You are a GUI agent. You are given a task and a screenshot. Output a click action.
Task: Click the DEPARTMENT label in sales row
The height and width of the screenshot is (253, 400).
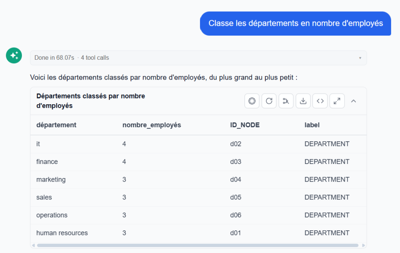click(327, 198)
